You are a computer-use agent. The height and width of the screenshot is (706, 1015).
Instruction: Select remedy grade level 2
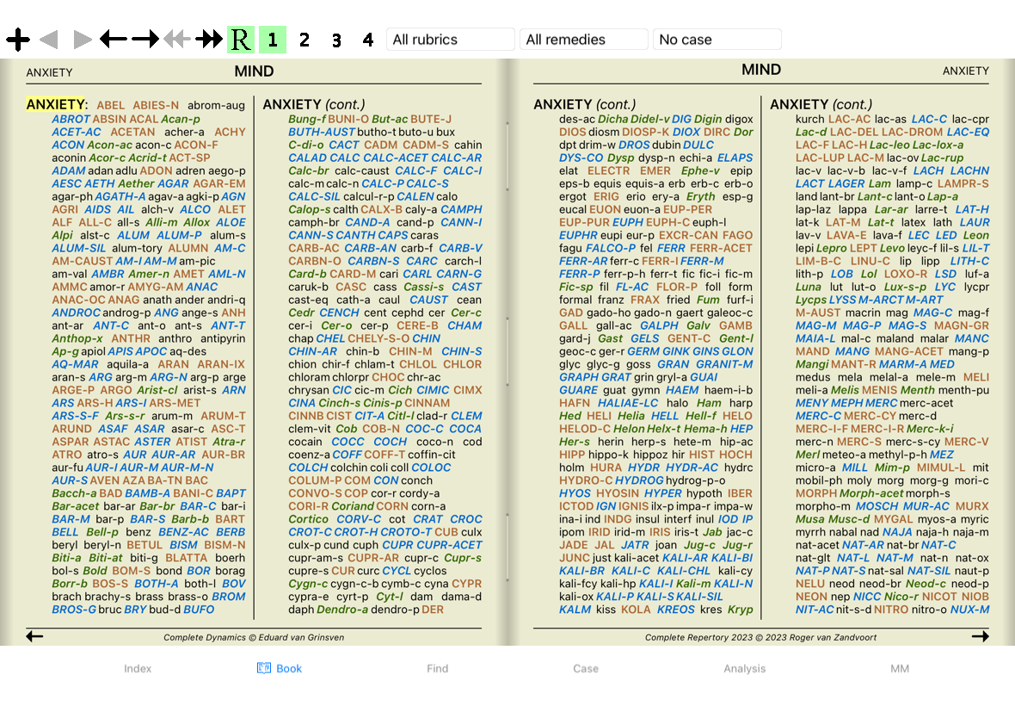[304, 40]
